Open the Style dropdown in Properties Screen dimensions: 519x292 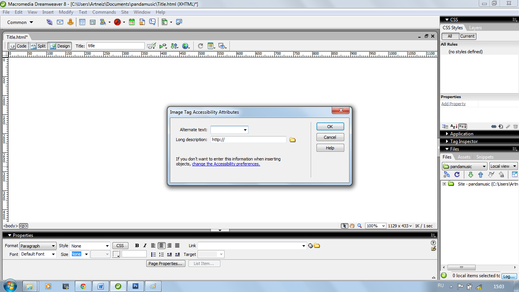pyautogui.click(x=90, y=246)
